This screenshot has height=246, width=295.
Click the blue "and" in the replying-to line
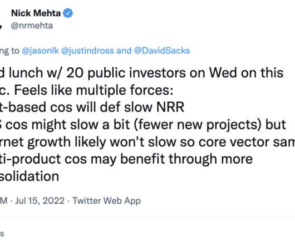pyautogui.click(x=124, y=51)
